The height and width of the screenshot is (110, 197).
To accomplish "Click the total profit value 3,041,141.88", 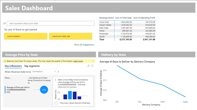I will pos(149,39).
